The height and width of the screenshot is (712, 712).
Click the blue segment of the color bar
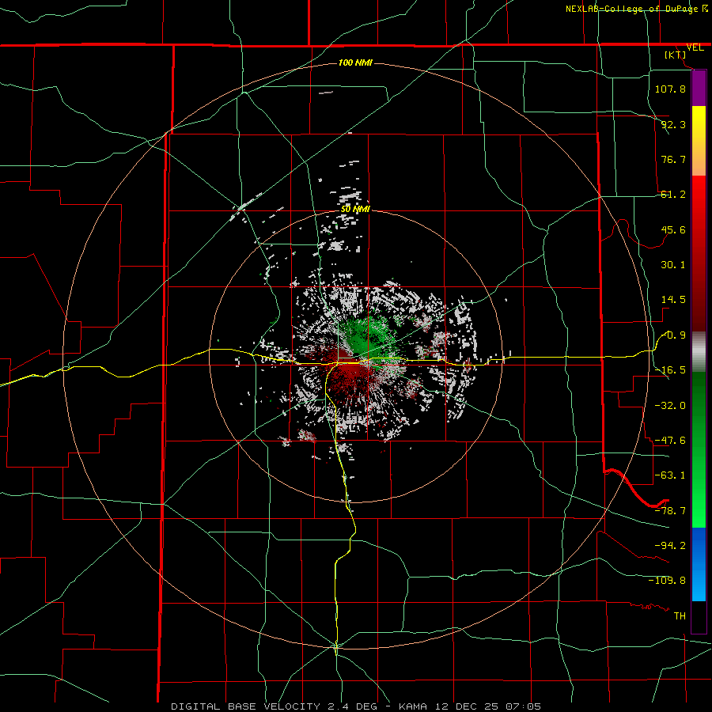coord(699,564)
